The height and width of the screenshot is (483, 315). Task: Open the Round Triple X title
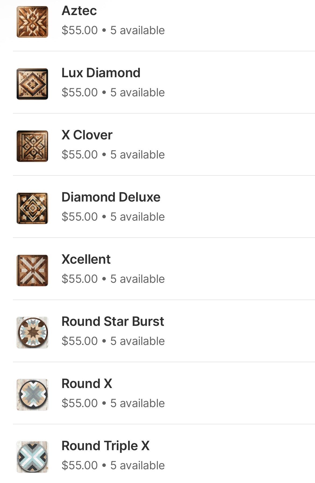pyautogui.click(x=105, y=446)
